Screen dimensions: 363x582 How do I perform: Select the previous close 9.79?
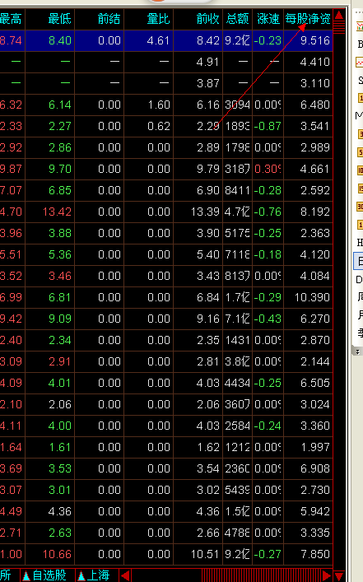click(208, 169)
